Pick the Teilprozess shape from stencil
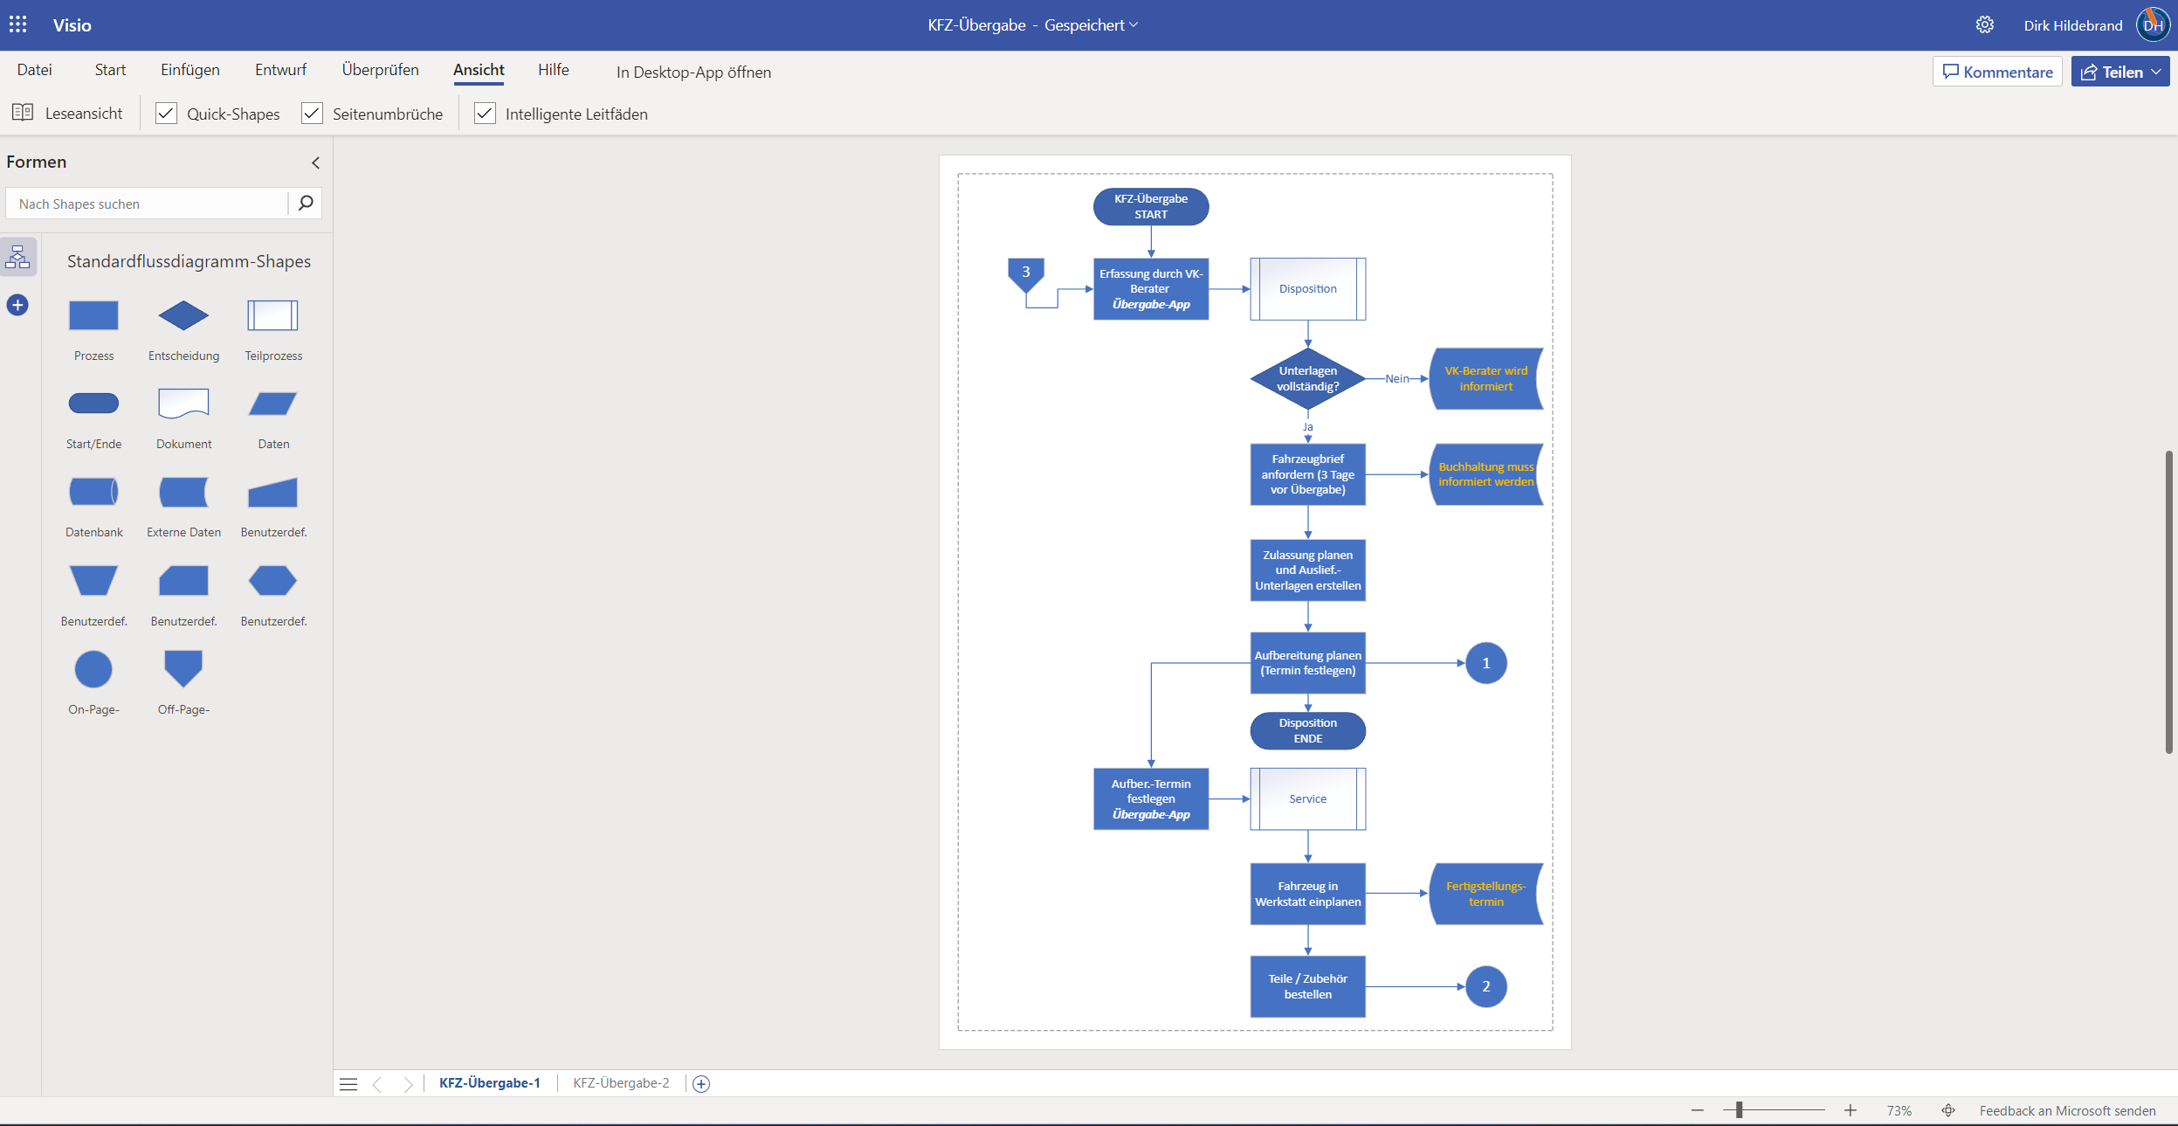 [x=272, y=315]
